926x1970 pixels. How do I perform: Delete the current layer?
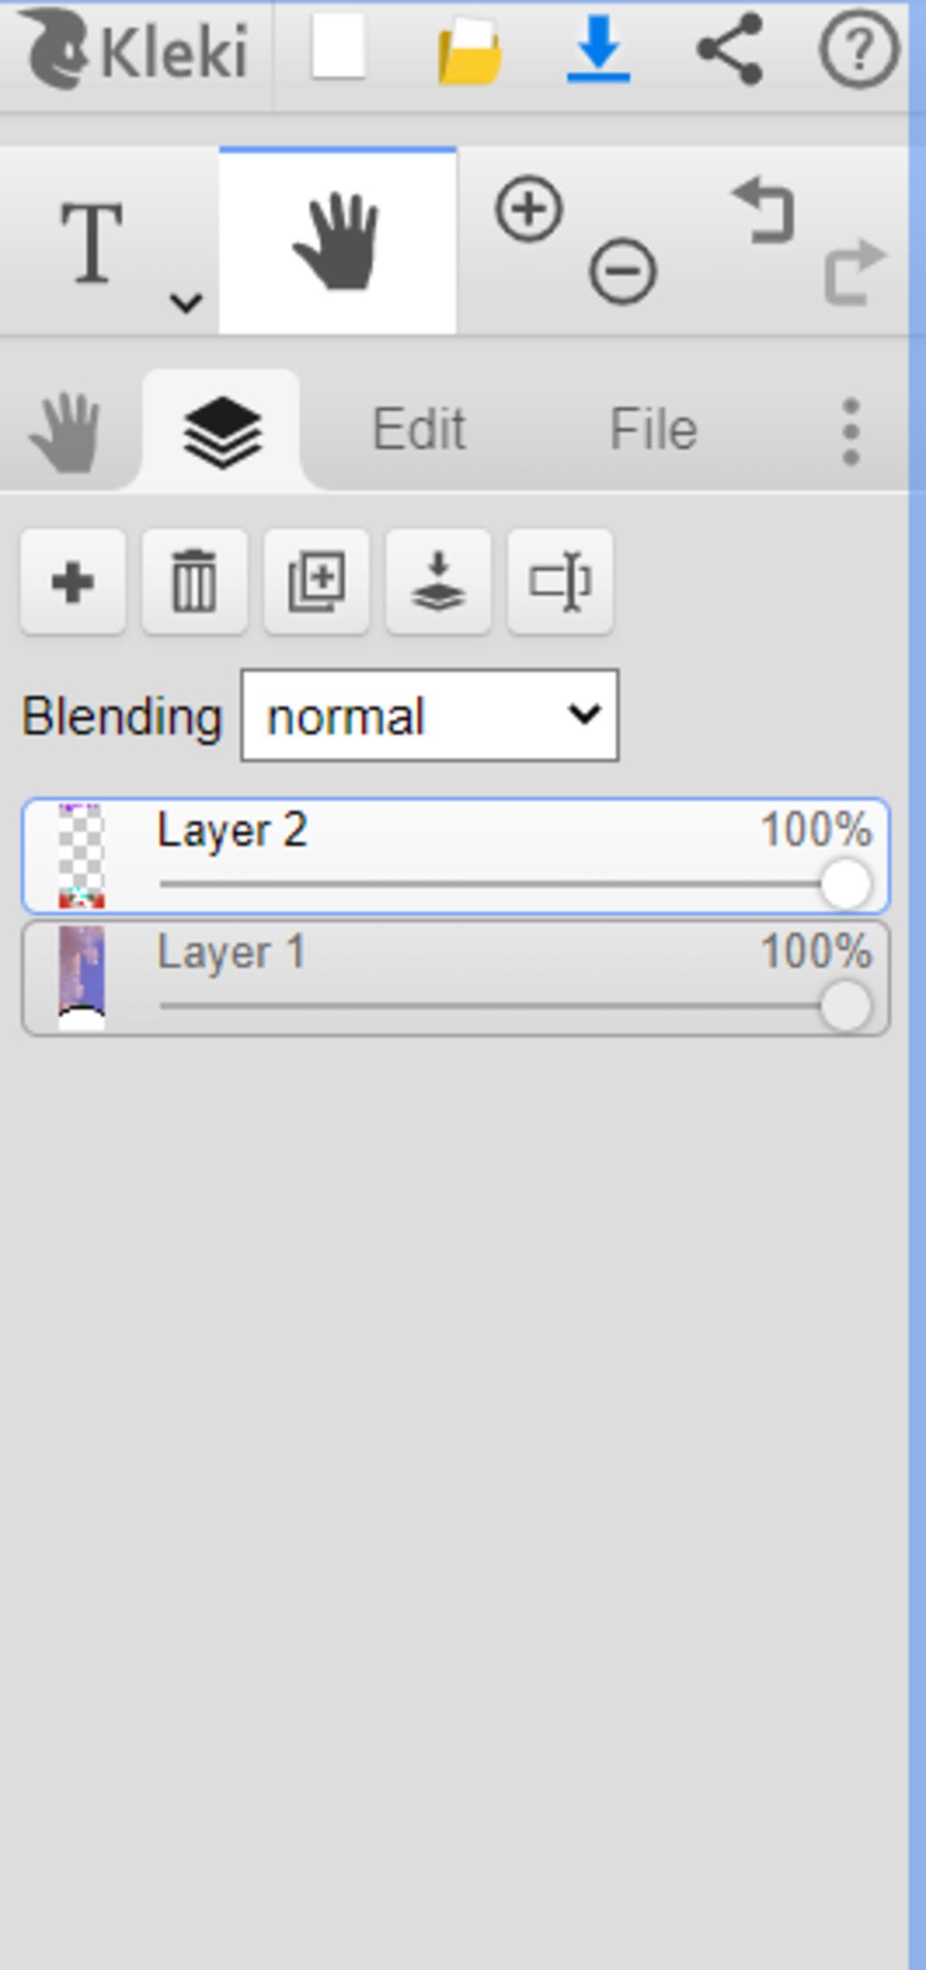click(194, 581)
